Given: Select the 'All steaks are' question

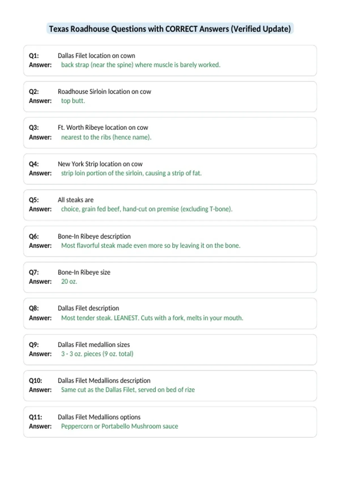Looking at the screenshot, I should click(76, 200).
